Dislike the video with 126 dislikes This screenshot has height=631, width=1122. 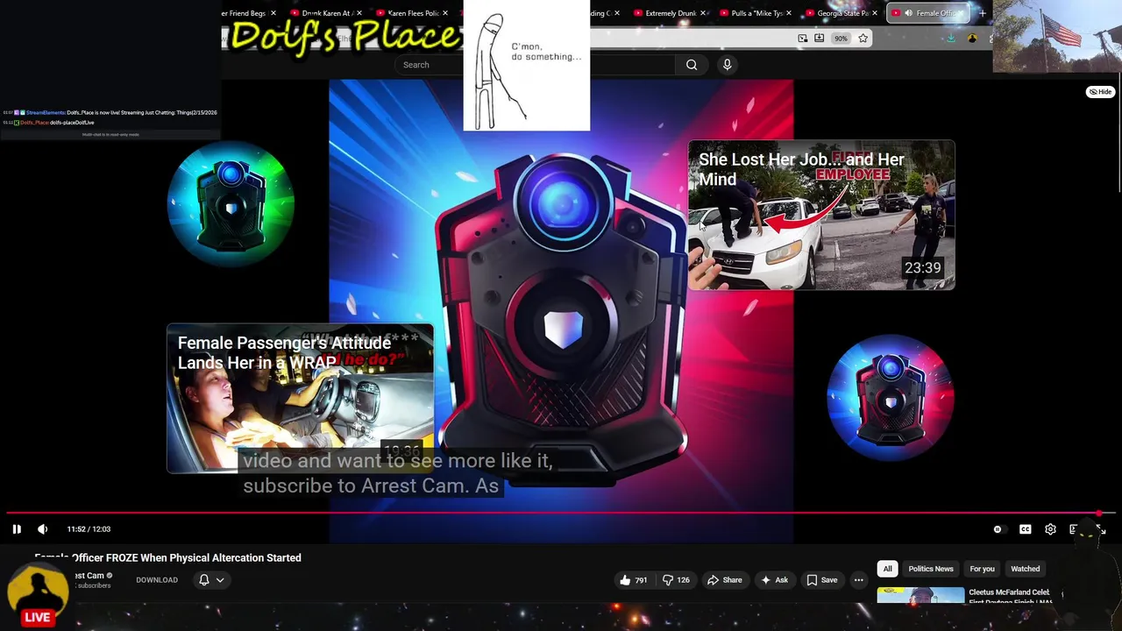(x=675, y=580)
